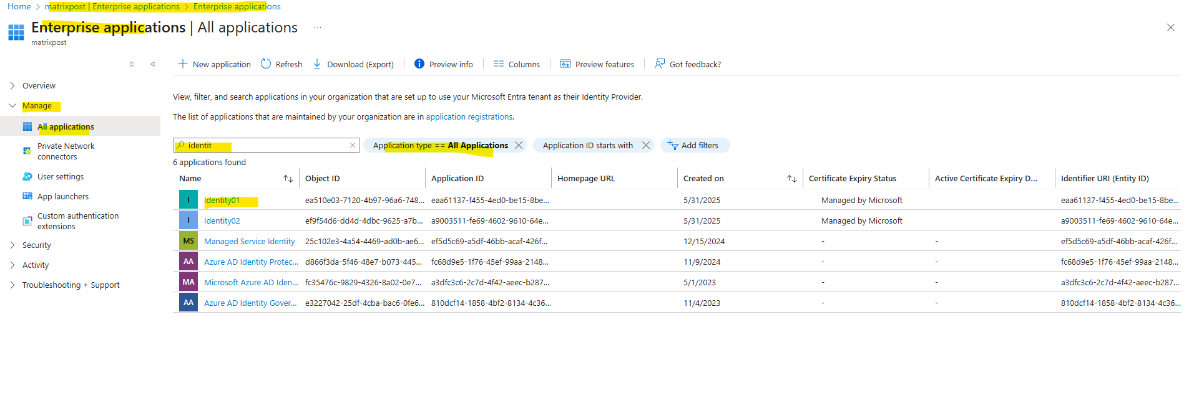Sort by Name column arrows

(288, 179)
